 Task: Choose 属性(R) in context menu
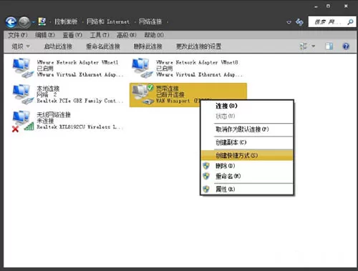tap(247, 189)
